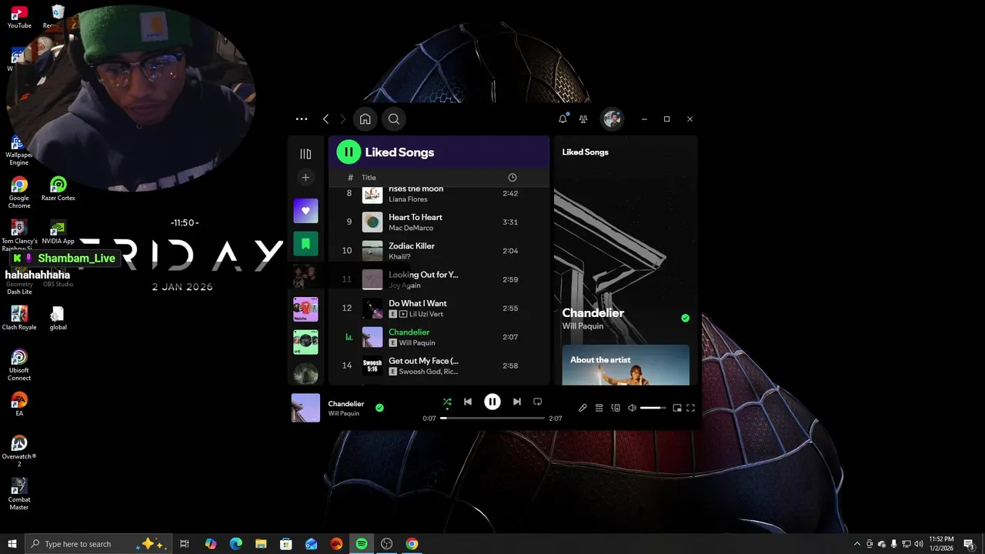The image size is (985, 554).
Task: Open the global file on desktop
Action: click(x=58, y=318)
